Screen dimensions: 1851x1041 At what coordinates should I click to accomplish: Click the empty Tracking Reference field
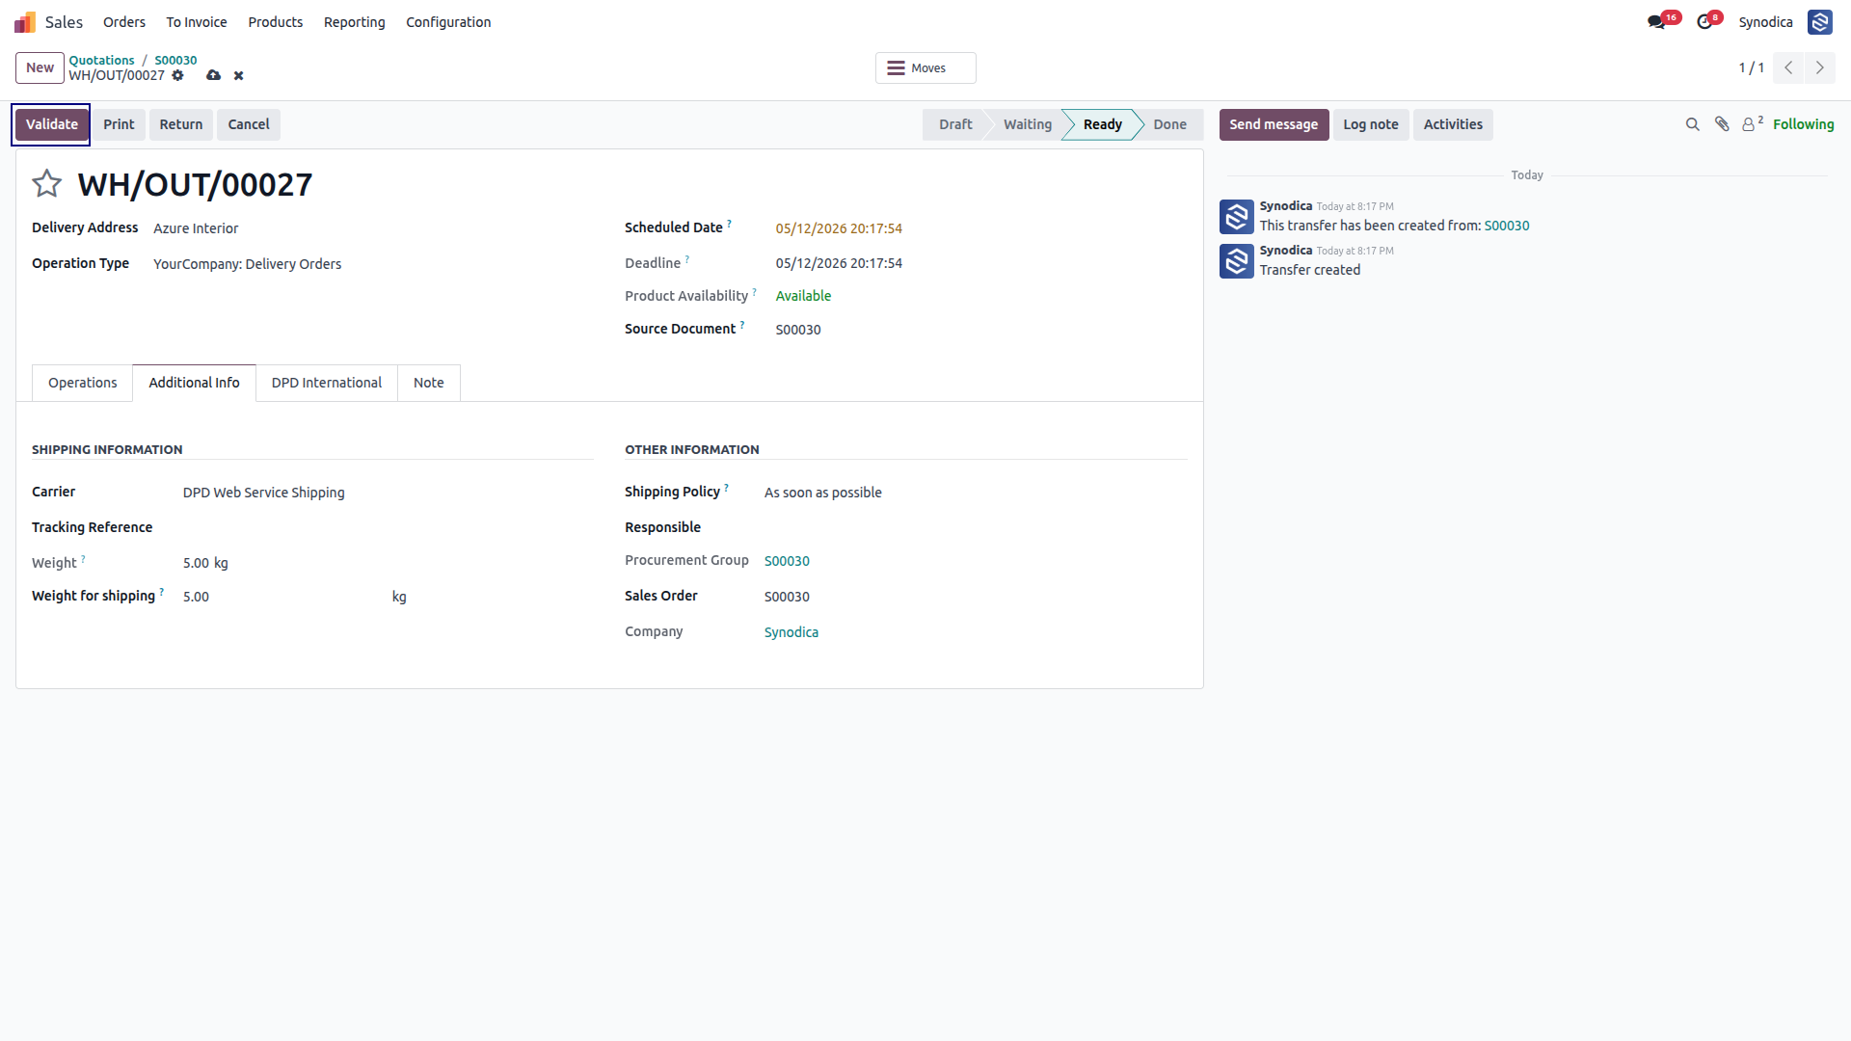pos(388,527)
